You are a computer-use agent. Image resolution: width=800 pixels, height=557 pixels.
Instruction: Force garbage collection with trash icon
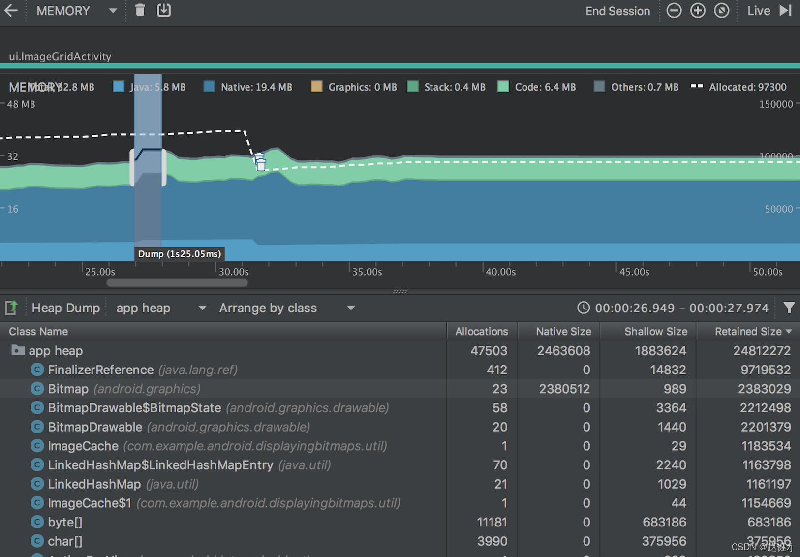click(x=140, y=10)
